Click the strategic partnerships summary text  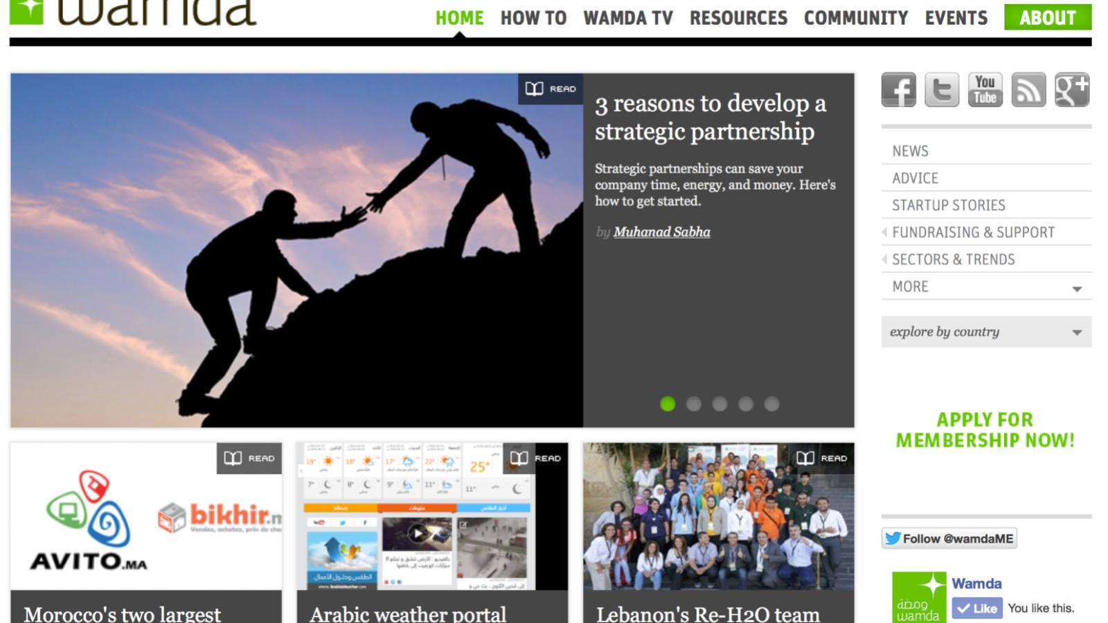715,185
